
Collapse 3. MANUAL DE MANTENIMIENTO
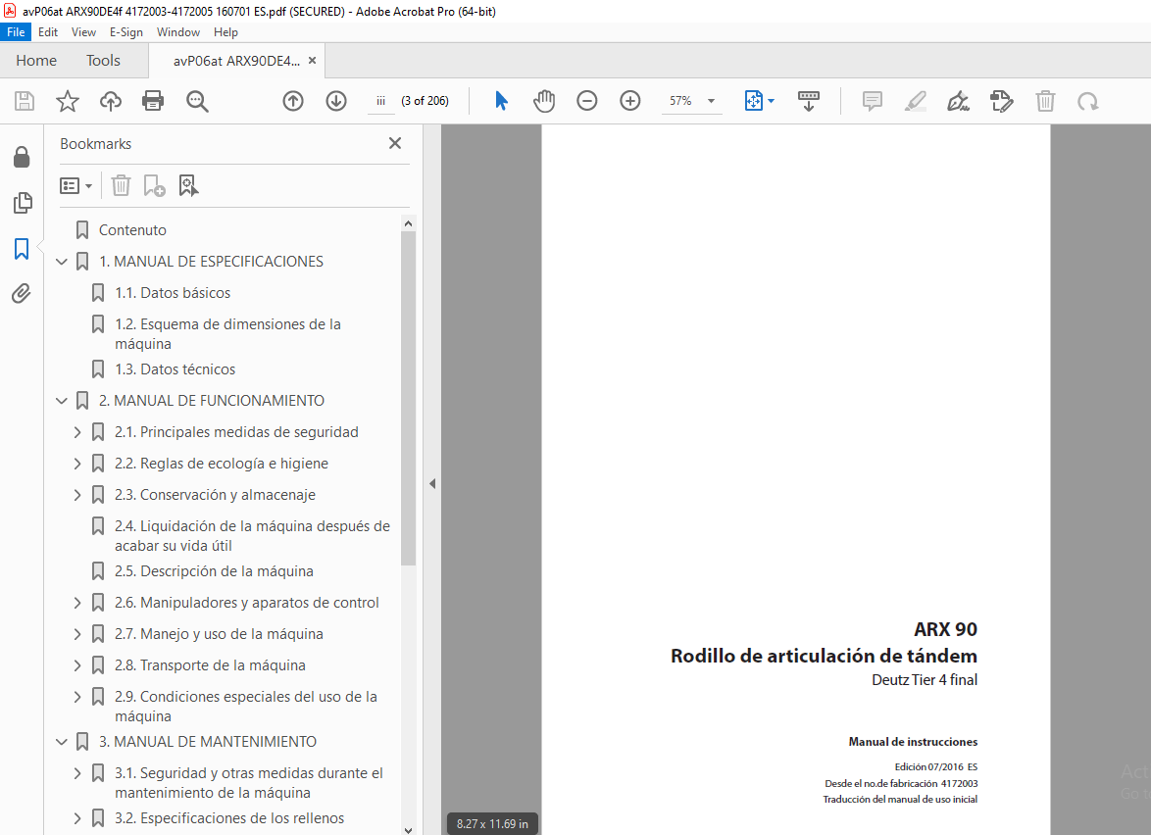pyautogui.click(x=62, y=742)
